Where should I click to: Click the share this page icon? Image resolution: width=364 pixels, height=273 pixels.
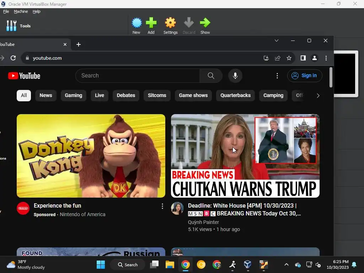pos(278,58)
